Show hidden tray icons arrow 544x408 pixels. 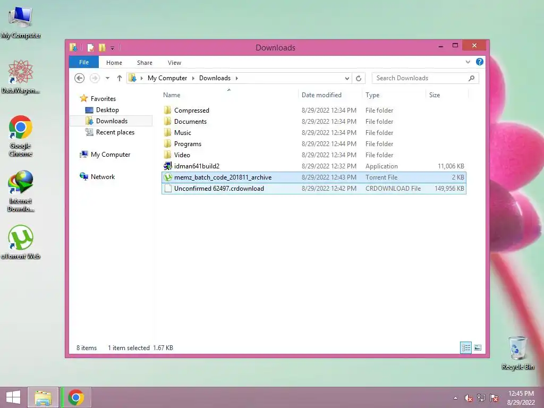coord(455,398)
